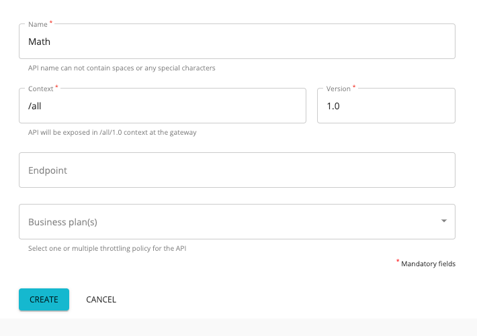
Task: Click the CREATE button
Action: click(44, 300)
